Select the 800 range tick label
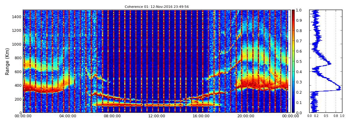This screenshot has width=350, height=123. pyautogui.click(x=18, y=58)
